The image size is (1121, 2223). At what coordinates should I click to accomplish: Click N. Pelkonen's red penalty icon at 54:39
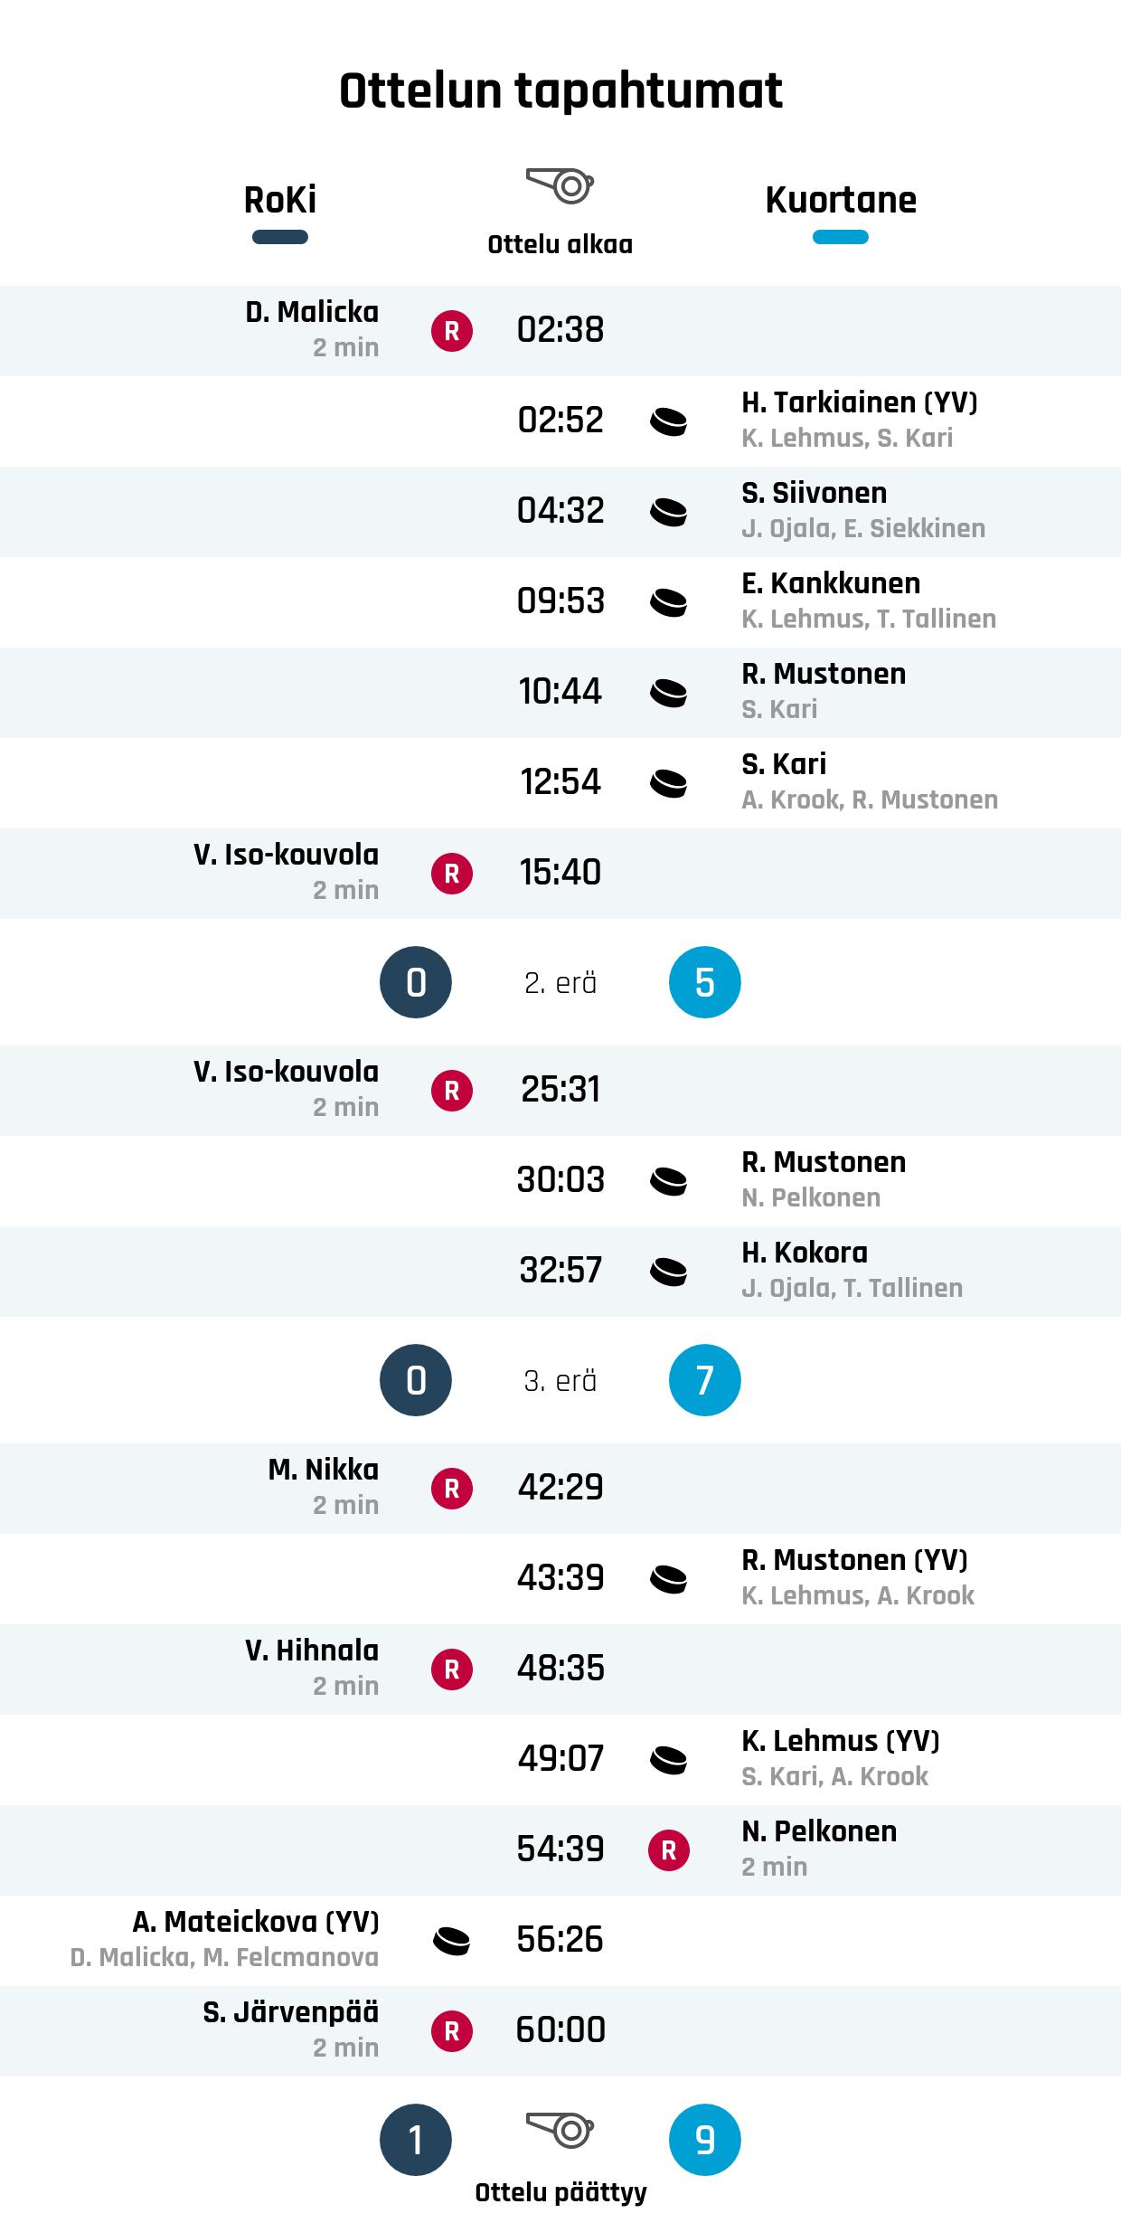click(669, 1850)
